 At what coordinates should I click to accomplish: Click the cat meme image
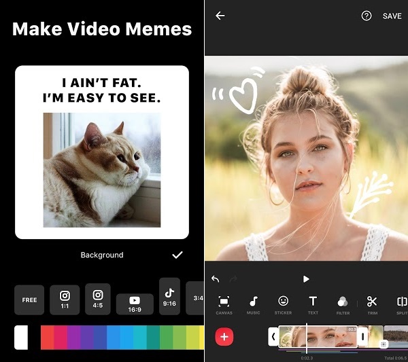tap(102, 170)
